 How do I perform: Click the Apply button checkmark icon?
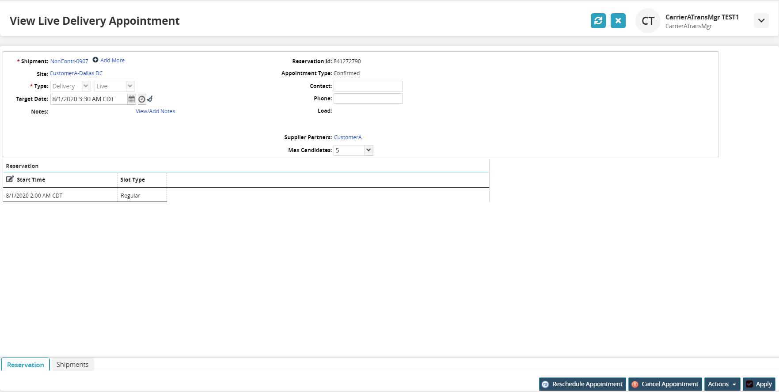(x=749, y=384)
